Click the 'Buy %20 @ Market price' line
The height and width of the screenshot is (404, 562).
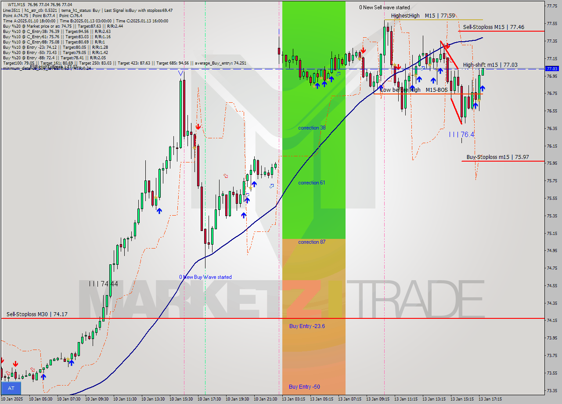coord(63,26)
